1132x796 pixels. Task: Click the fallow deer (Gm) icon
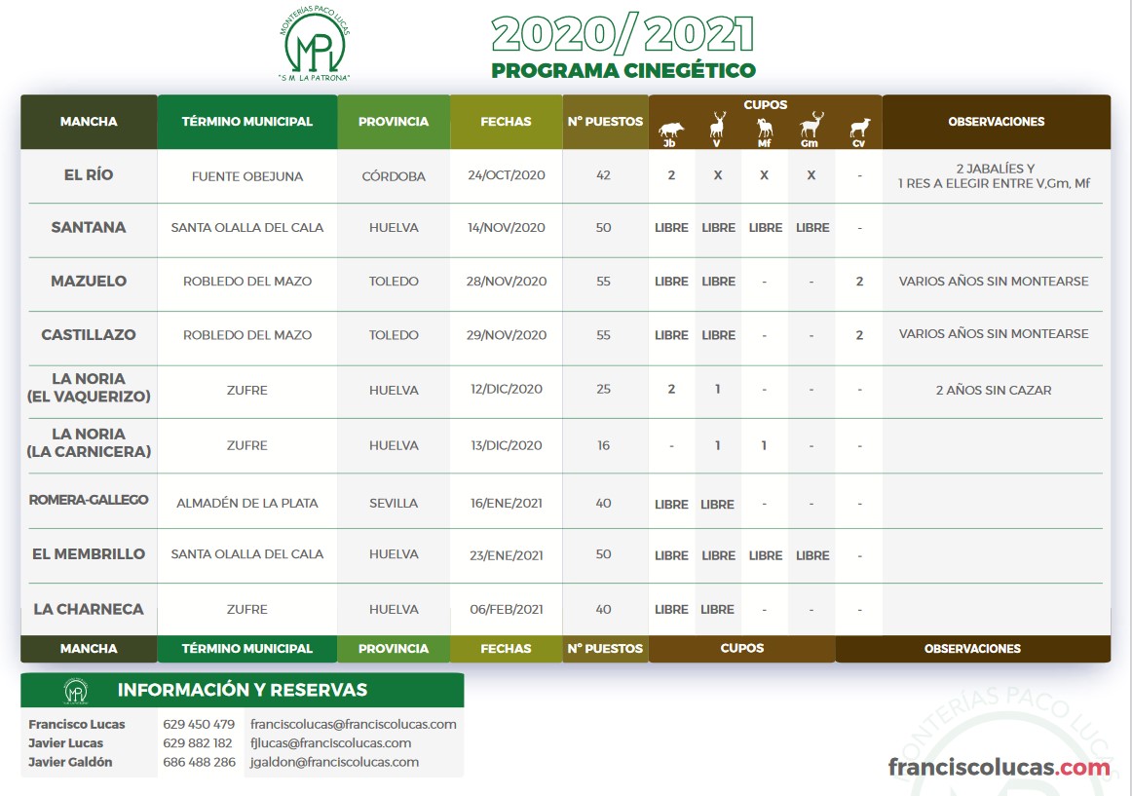coord(811,126)
